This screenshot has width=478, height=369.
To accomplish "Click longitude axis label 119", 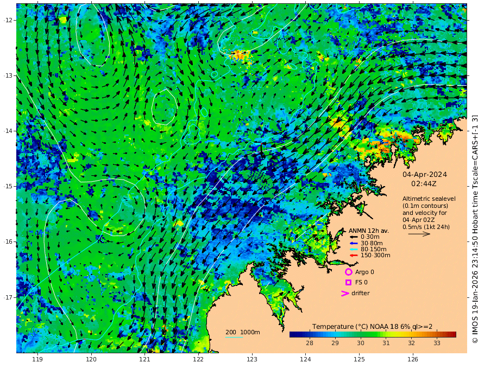I will (37, 360).
